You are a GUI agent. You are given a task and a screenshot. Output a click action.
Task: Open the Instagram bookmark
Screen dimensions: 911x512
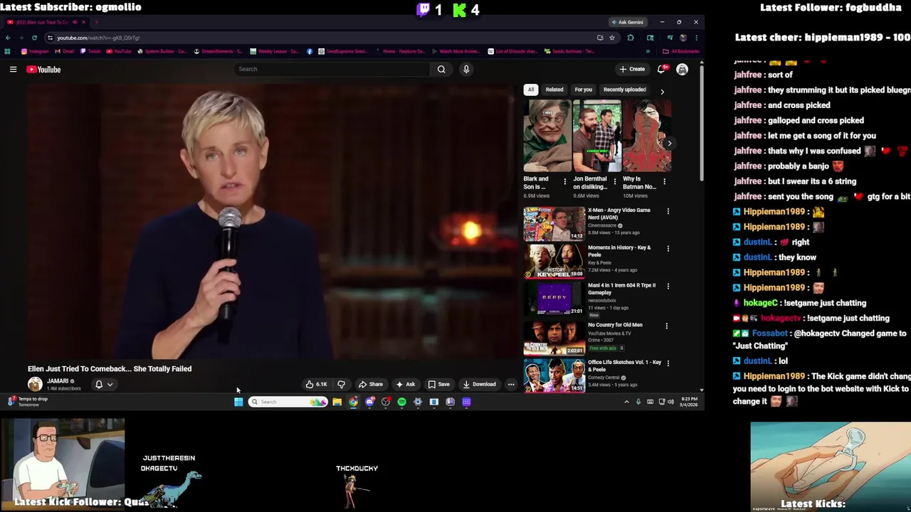click(35, 51)
